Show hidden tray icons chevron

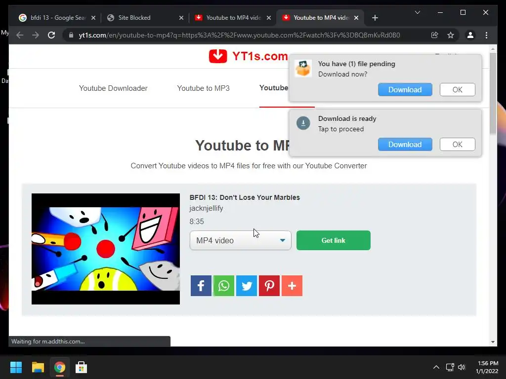pos(436,367)
